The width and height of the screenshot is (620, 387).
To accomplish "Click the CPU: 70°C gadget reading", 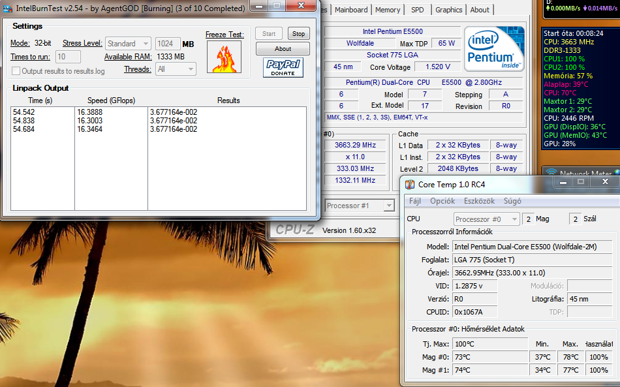I will click(560, 93).
